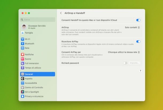163x110 pixels.
Task: Click the Imposta… button
Action: coord(134,63)
